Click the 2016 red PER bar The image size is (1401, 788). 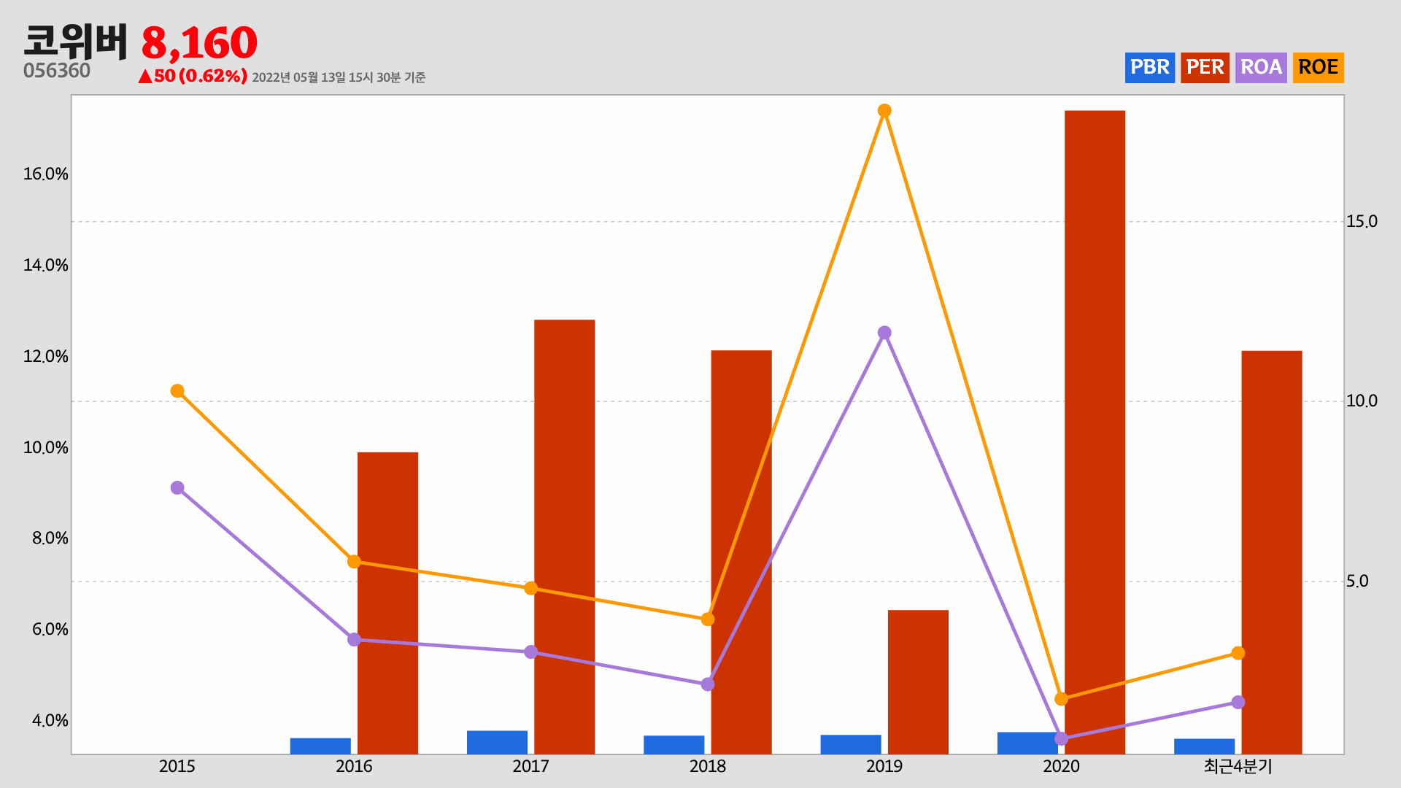[387, 603]
